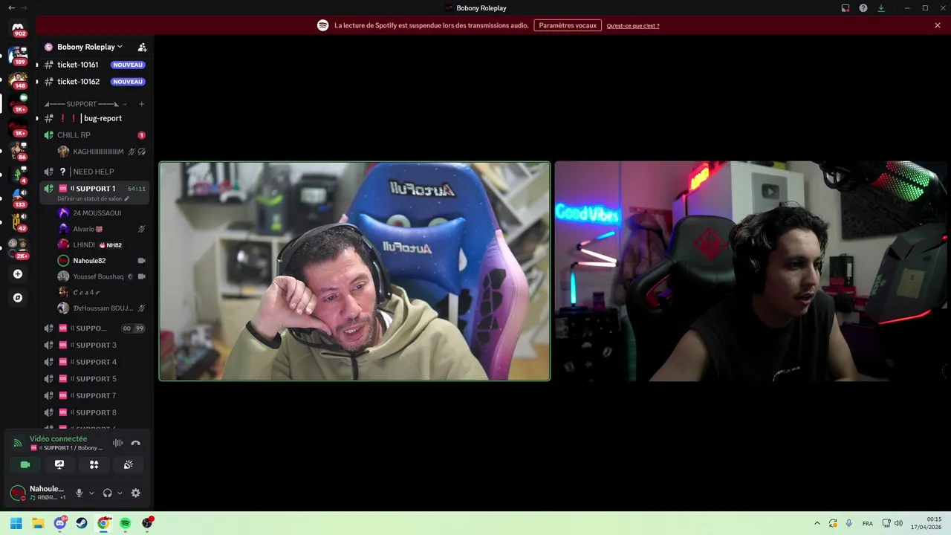Open Discord direct messages home icon
951x535 pixels.
point(18,28)
